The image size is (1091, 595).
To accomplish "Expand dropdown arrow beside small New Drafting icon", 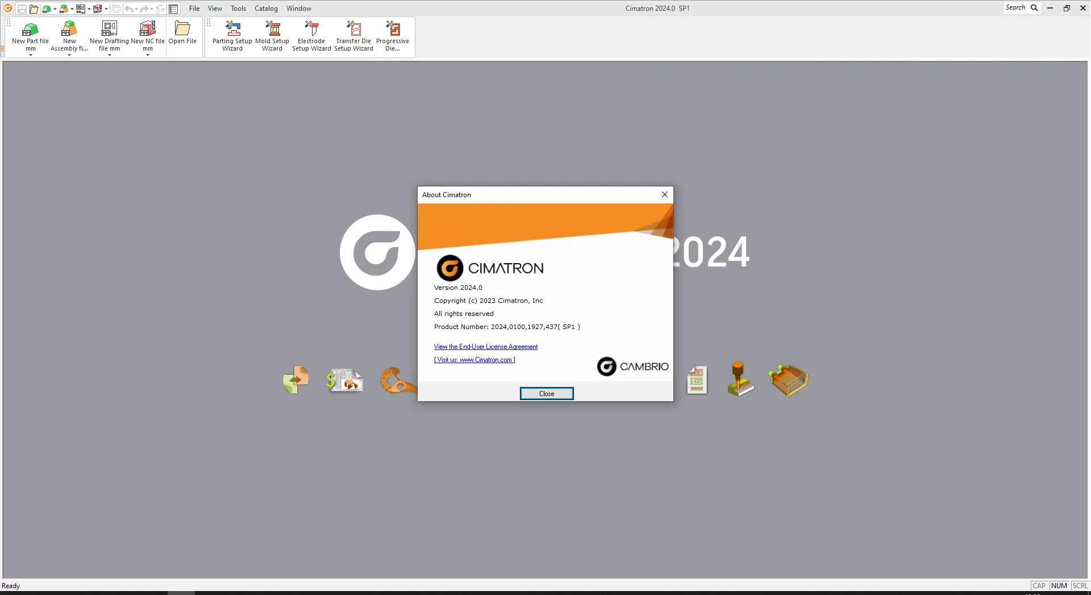I will (x=89, y=9).
